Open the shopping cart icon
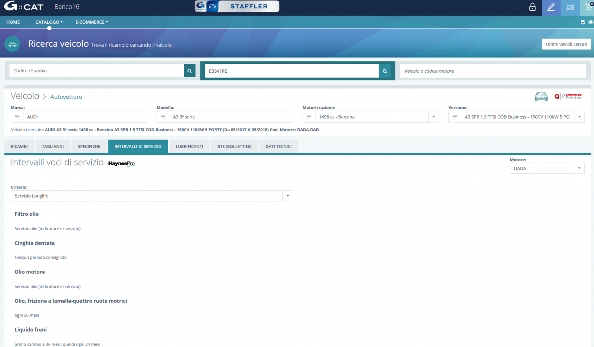594x347 pixels. click(x=588, y=7)
